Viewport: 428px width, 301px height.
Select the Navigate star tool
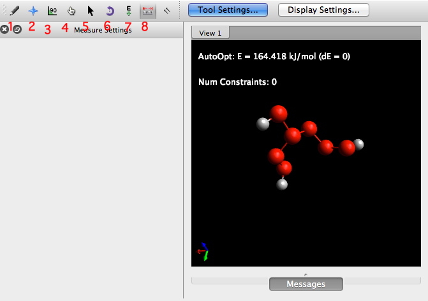(x=33, y=11)
